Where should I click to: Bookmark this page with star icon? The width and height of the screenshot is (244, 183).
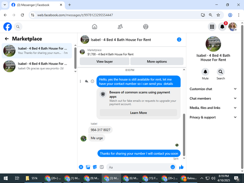click(x=218, y=15)
